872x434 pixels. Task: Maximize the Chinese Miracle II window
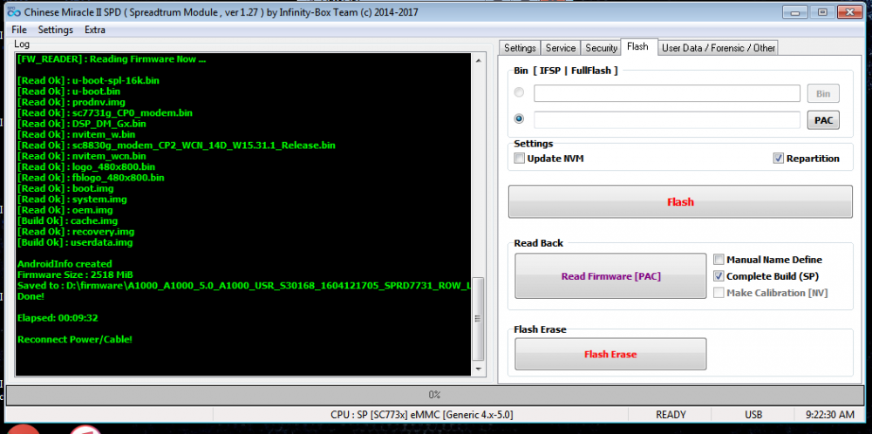coord(824,11)
